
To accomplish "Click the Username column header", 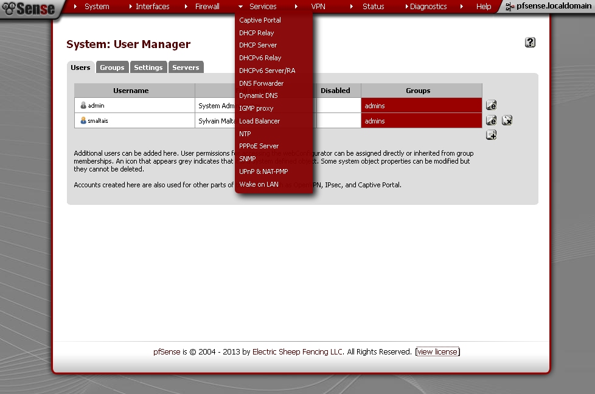I will point(131,91).
